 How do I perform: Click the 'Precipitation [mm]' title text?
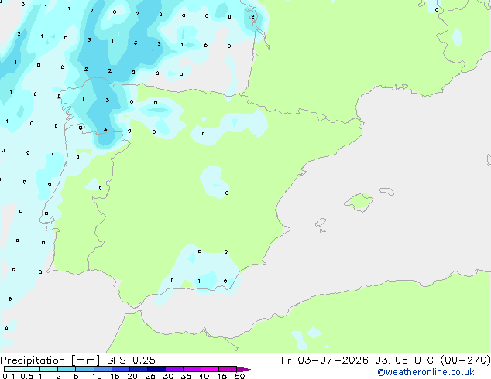click(x=50, y=360)
